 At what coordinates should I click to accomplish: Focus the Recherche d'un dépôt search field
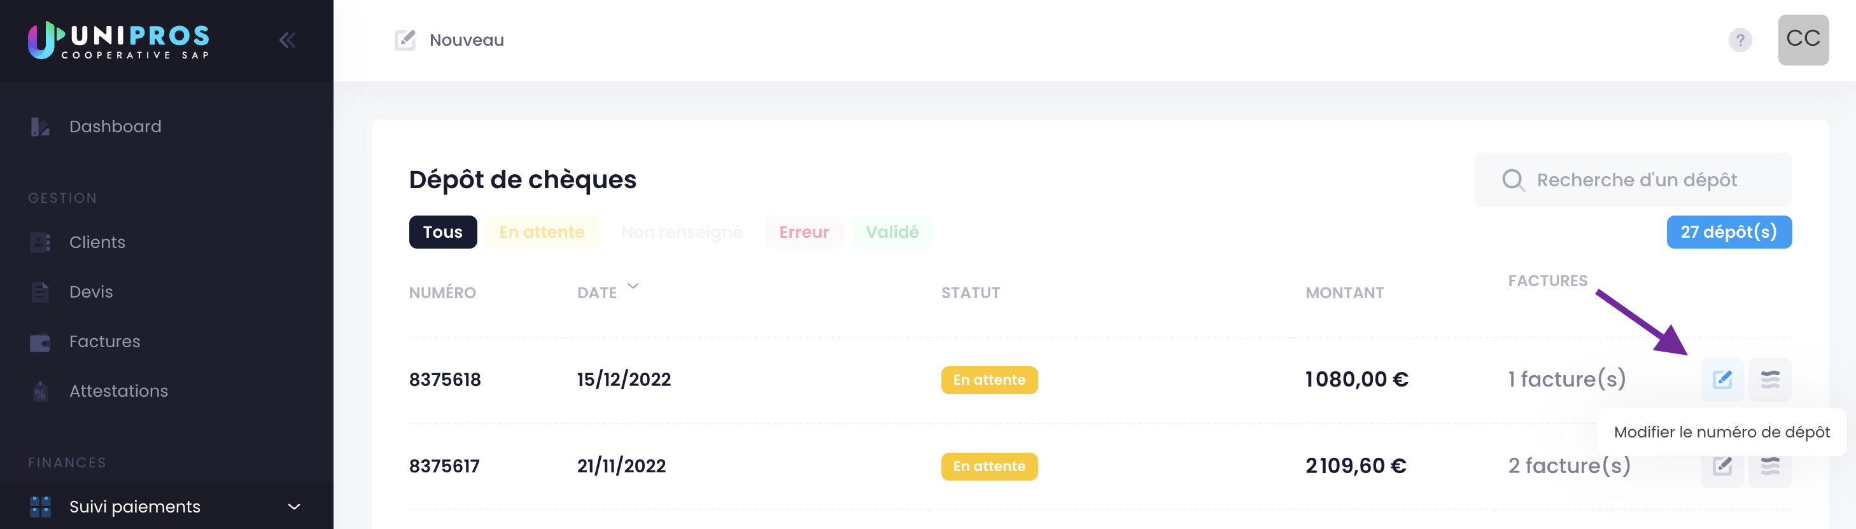(x=1633, y=180)
